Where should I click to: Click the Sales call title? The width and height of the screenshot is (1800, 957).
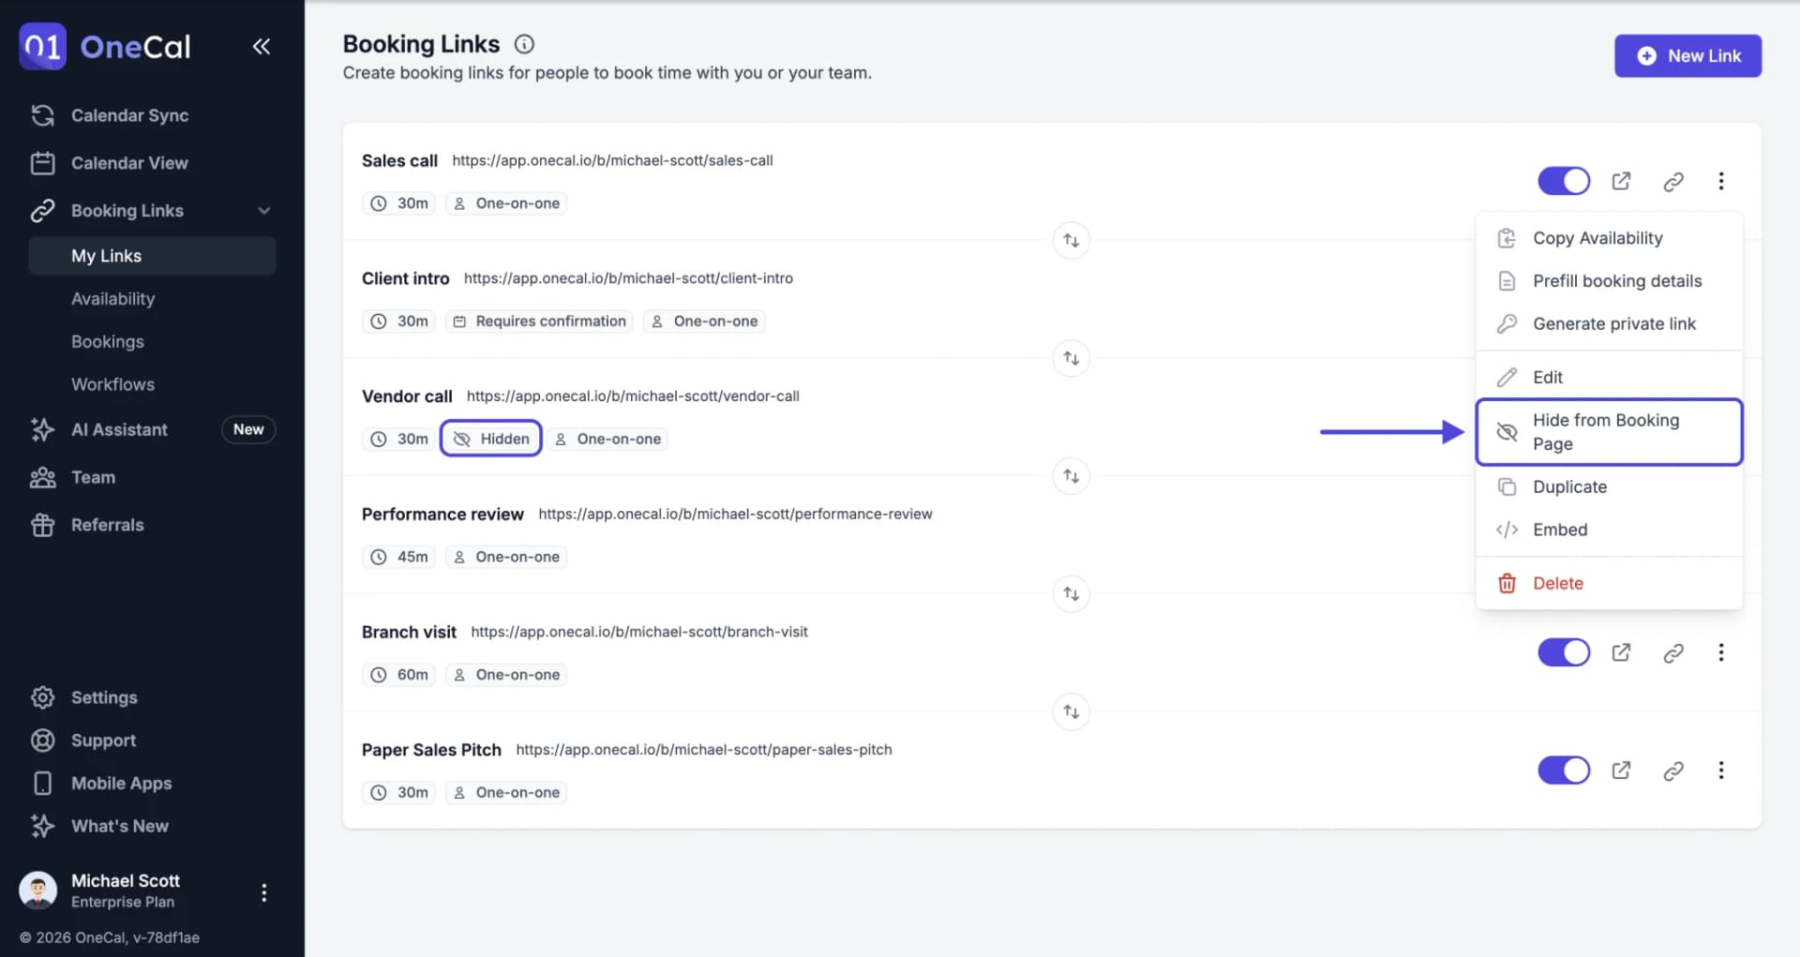click(x=399, y=160)
